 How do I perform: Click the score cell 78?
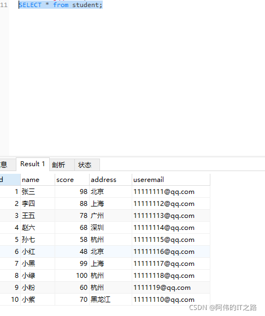coord(72,216)
